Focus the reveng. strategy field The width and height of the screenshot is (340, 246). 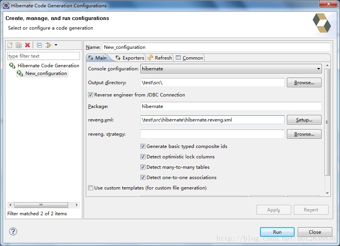tap(212, 134)
